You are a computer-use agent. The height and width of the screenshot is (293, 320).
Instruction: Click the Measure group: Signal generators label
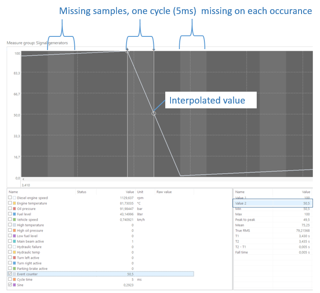point(37,43)
